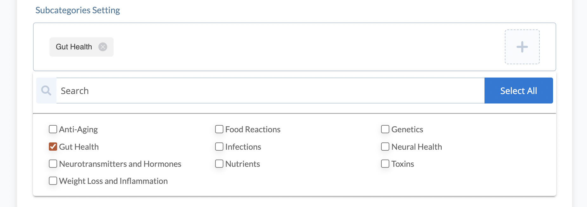Screen dimensions: 587x207
Task: Focus the Search input field
Action: click(x=270, y=91)
